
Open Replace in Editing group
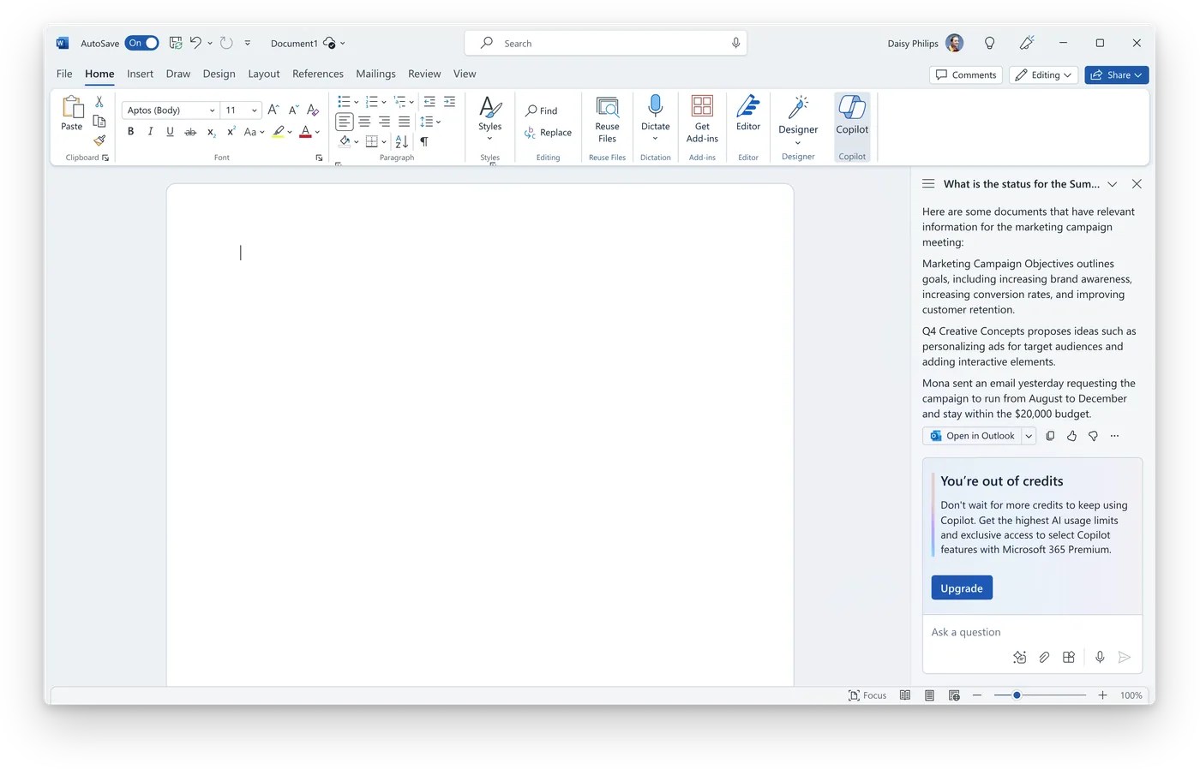coord(548,132)
